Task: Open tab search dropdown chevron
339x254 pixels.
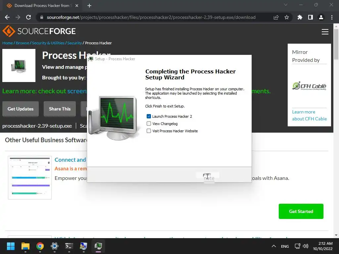Action: 286,5
